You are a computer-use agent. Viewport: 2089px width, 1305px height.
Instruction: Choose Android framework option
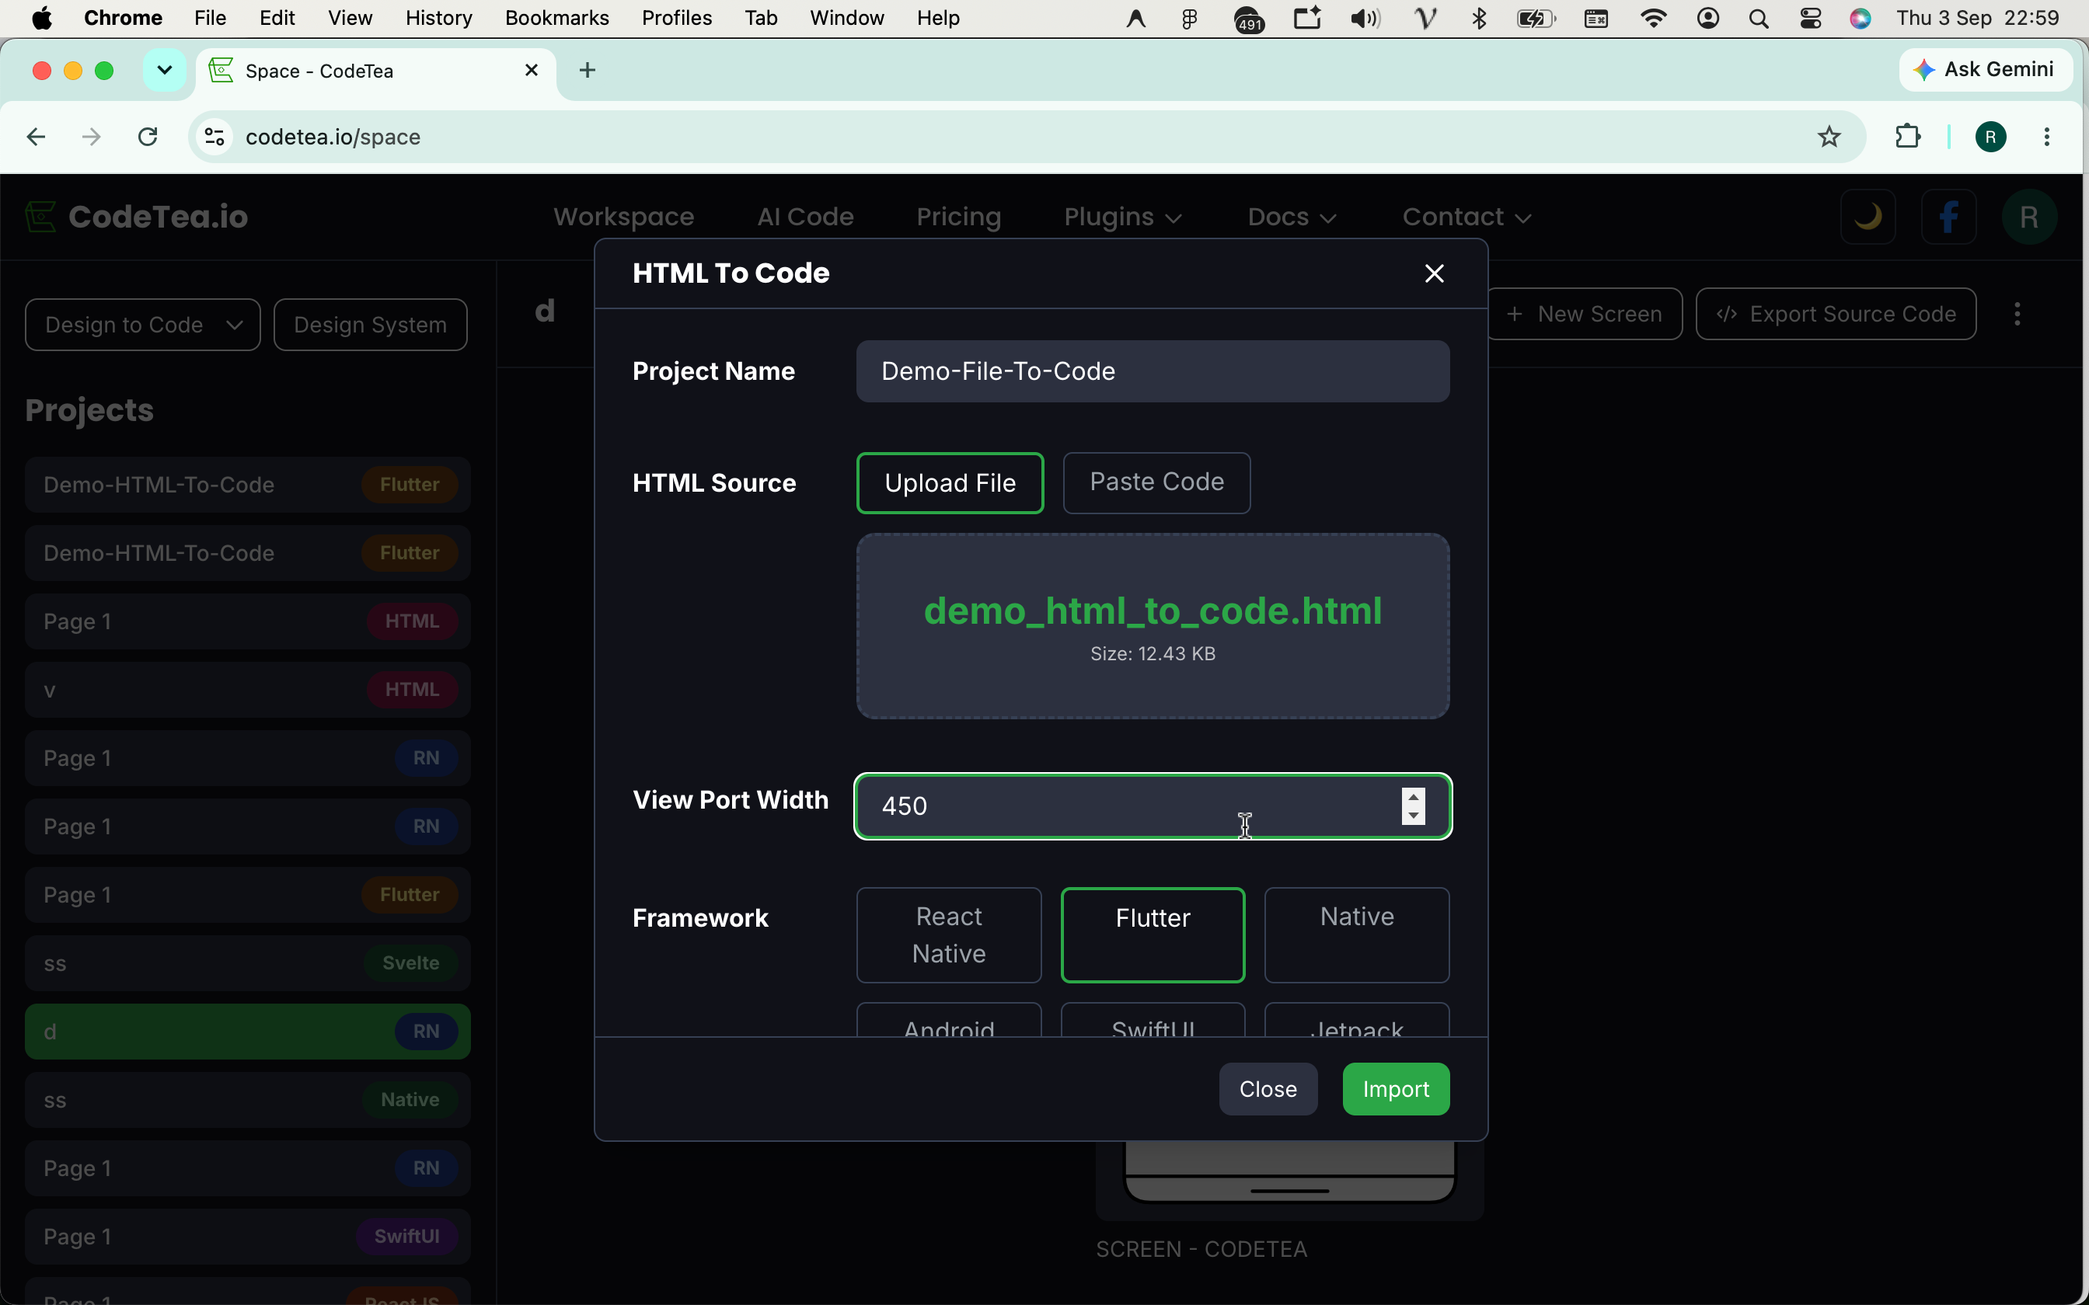click(x=949, y=1020)
